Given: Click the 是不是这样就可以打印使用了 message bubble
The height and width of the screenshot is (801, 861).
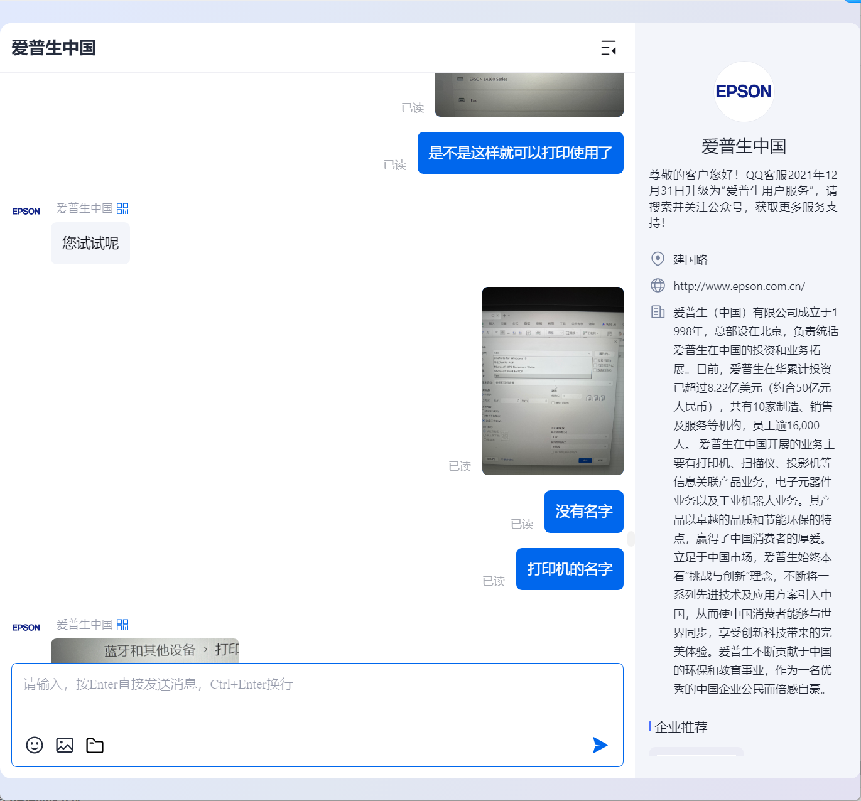Looking at the screenshot, I should point(521,153).
